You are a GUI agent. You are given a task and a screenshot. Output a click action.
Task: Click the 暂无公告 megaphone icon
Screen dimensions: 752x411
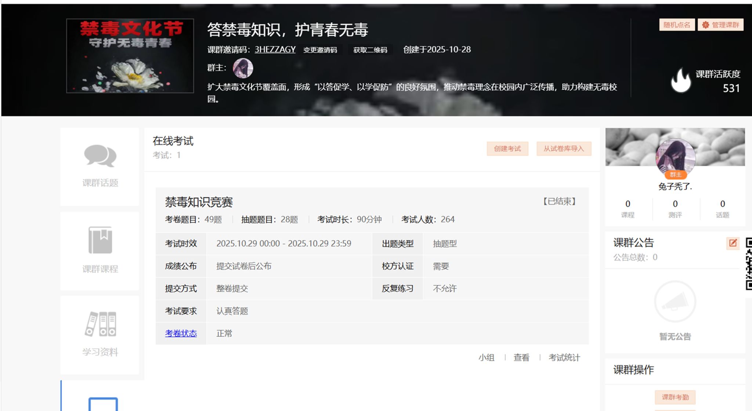pyautogui.click(x=675, y=302)
